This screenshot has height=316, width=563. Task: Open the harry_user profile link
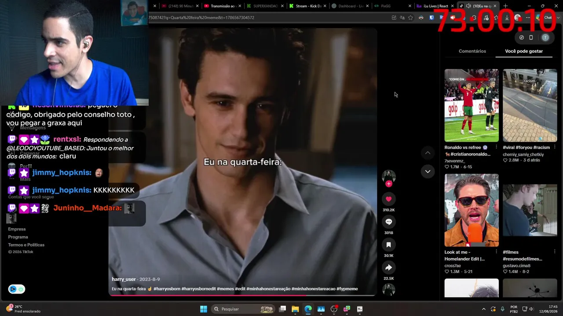pyautogui.click(x=124, y=279)
